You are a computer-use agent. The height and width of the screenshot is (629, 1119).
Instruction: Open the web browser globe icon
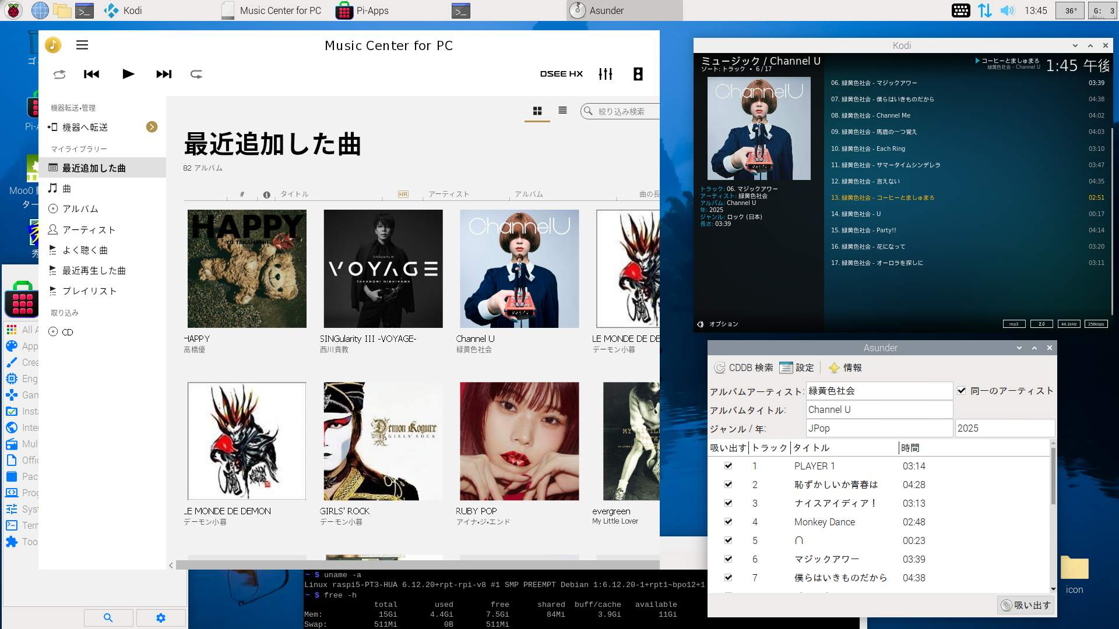pos(40,10)
